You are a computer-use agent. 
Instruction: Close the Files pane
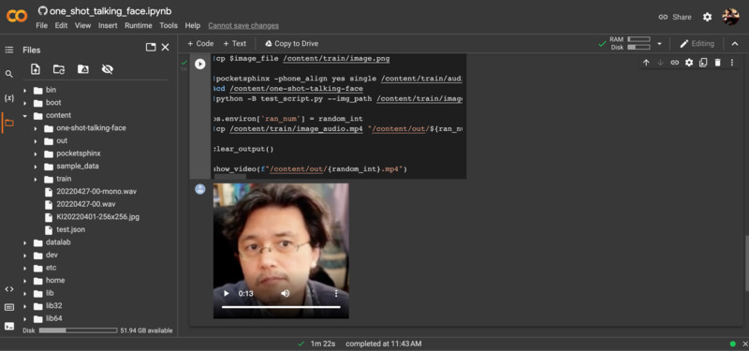tap(166, 48)
